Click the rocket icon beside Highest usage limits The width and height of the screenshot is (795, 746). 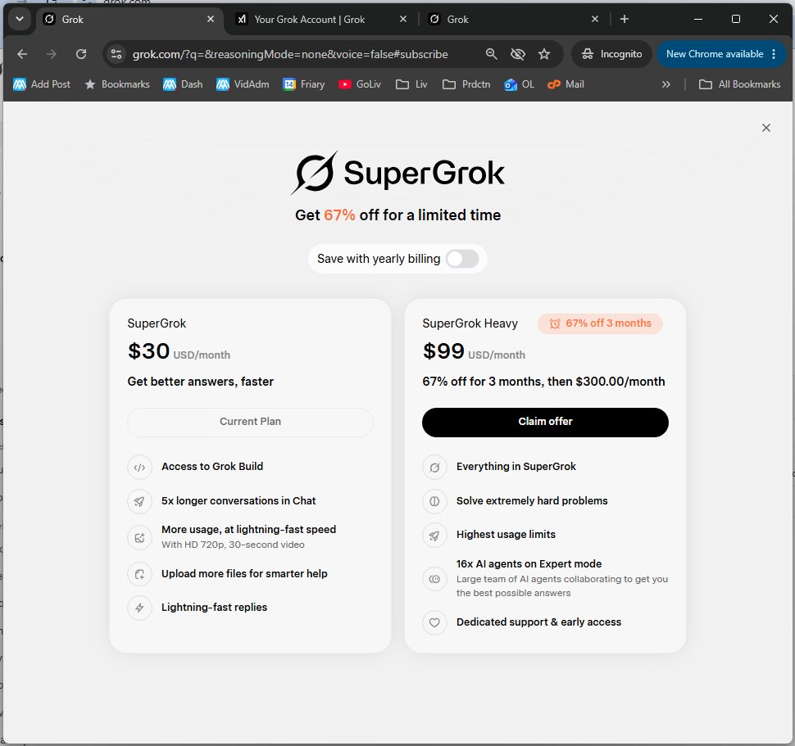(x=434, y=536)
